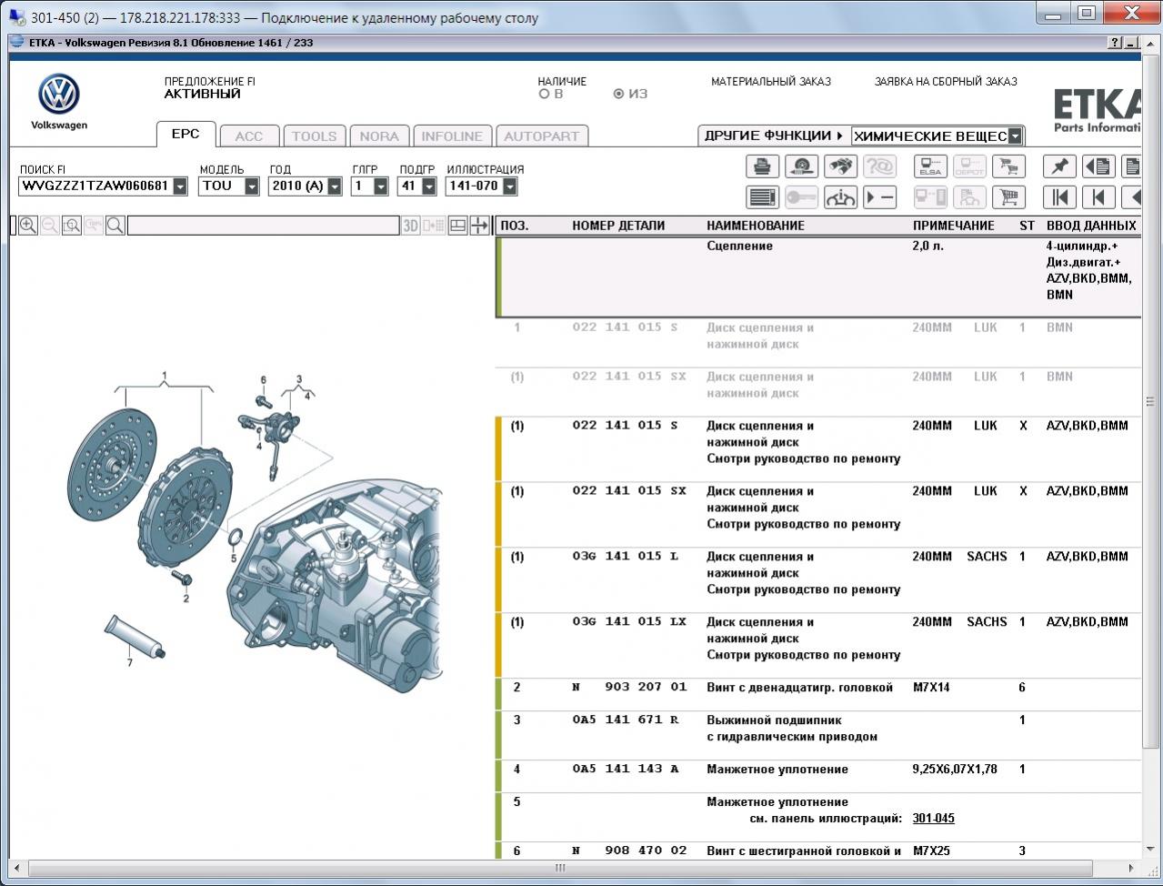Select the 'ИЗ' availability radio button
The width and height of the screenshot is (1163, 886).
618,94
